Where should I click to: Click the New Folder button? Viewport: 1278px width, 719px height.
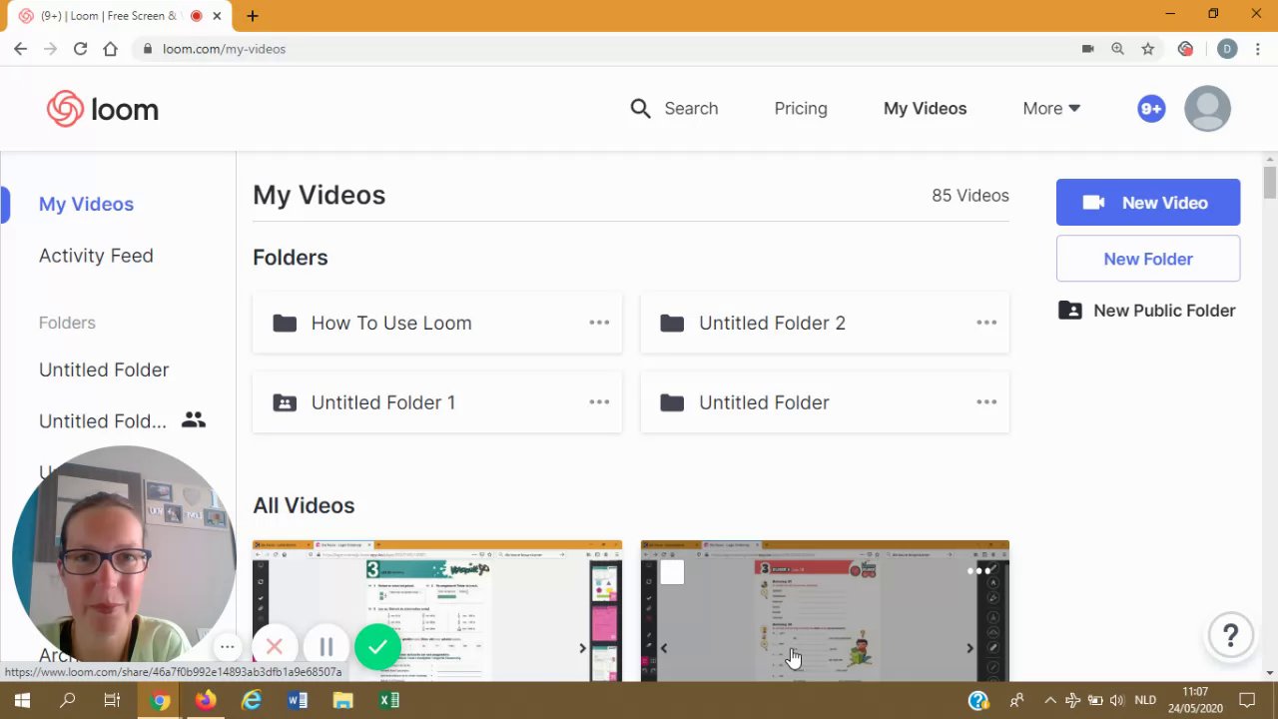(x=1148, y=259)
